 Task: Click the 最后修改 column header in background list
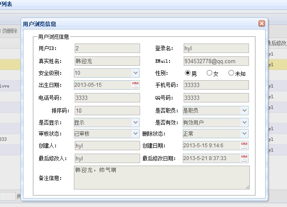point(277,43)
